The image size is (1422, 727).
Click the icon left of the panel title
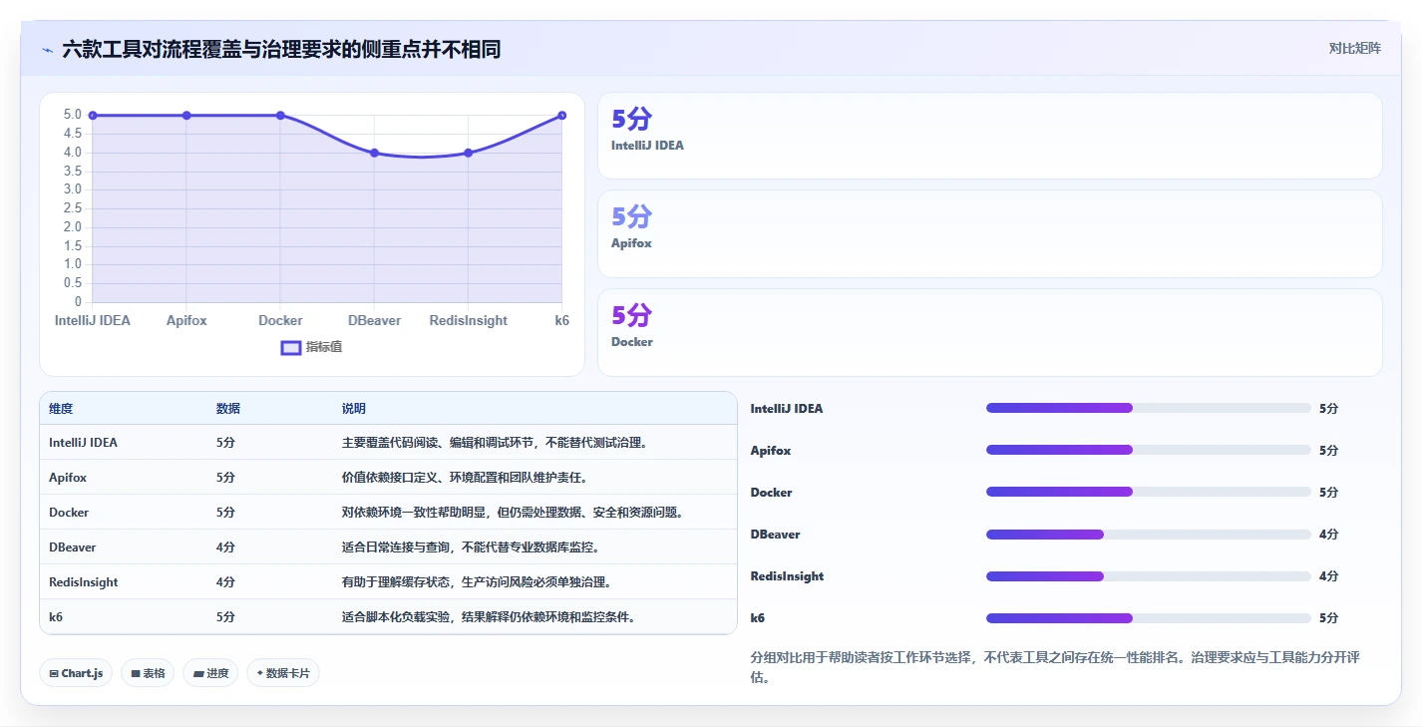pyautogui.click(x=47, y=49)
